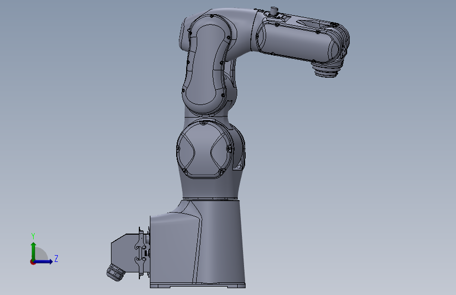
Task: Click the blue Z axis arrow of the triad
Action: [x=43, y=261]
